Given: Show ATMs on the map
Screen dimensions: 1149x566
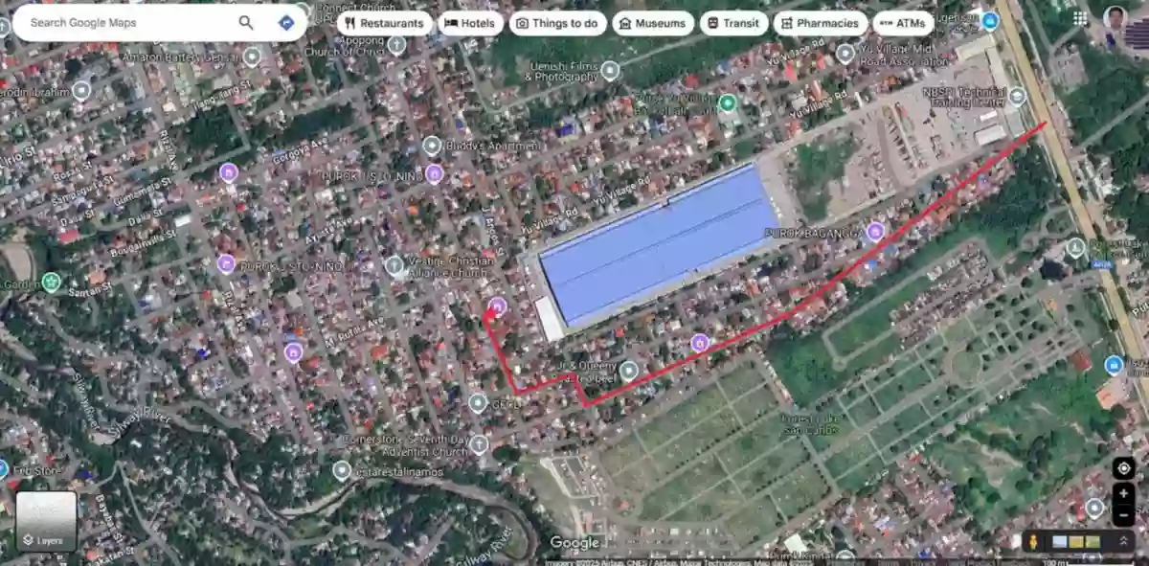Looking at the screenshot, I should click(x=903, y=23).
